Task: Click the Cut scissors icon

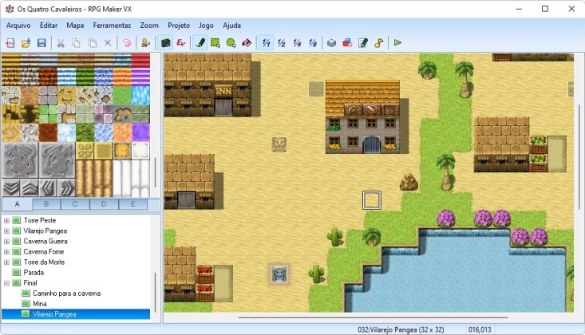Action: (x=61, y=43)
